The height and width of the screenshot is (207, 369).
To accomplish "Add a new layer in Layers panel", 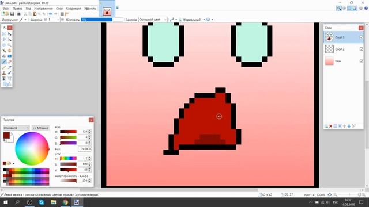I will pyautogui.click(x=326, y=126).
